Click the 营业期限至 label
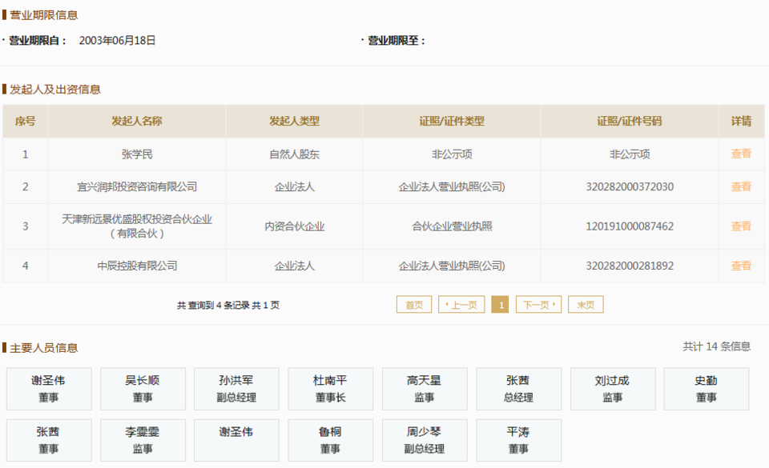 coord(397,41)
